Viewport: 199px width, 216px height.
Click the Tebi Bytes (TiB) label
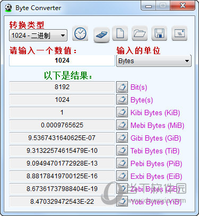point(155,151)
